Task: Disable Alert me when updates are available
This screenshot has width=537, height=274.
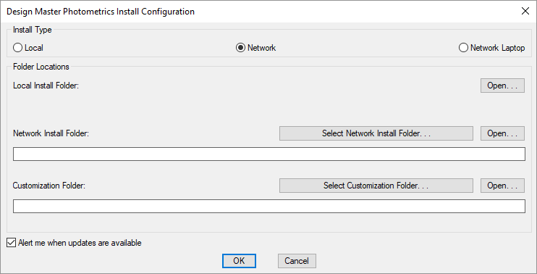Action: click(12, 243)
